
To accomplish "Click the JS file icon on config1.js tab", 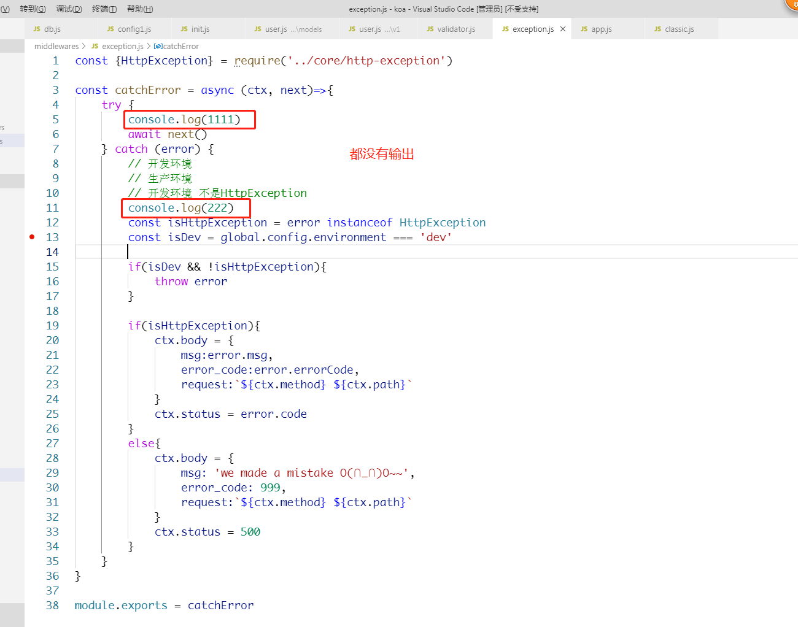I will (x=110, y=29).
